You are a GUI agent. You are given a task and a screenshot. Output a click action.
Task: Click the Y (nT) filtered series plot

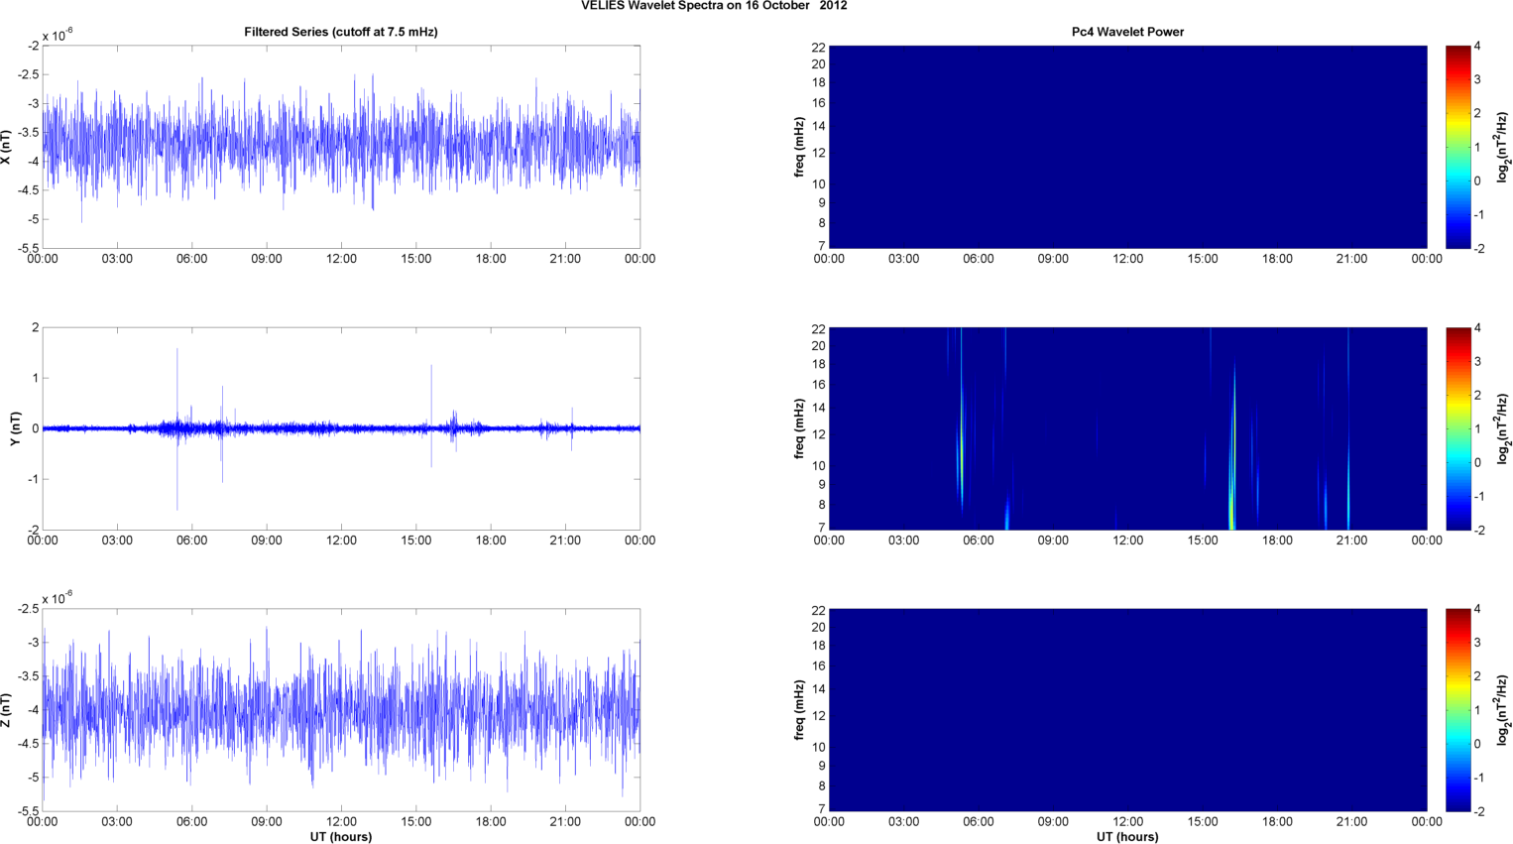pyautogui.click(x=341, y=428)
